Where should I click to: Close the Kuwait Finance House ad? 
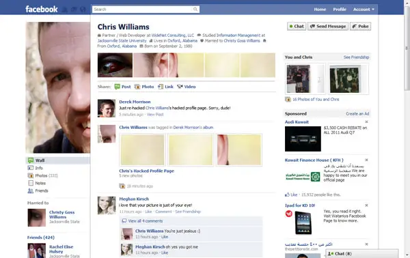point(366,160)
